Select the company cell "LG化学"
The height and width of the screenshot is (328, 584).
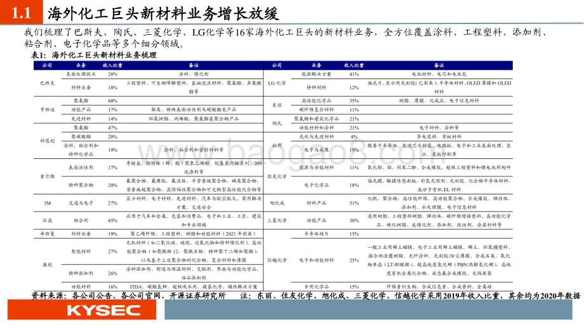tap(277, 83)
